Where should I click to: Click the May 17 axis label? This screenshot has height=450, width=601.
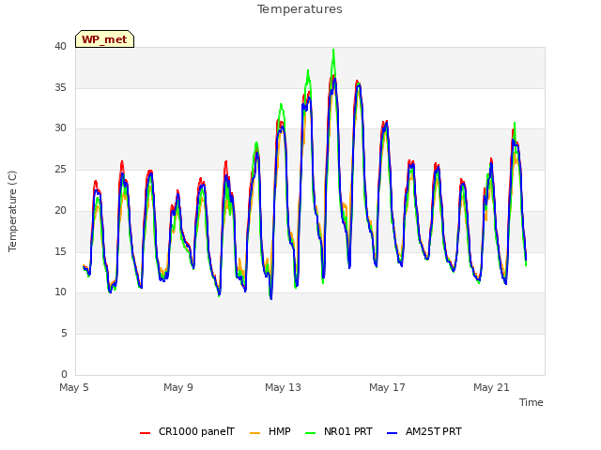tap(387, 387)
